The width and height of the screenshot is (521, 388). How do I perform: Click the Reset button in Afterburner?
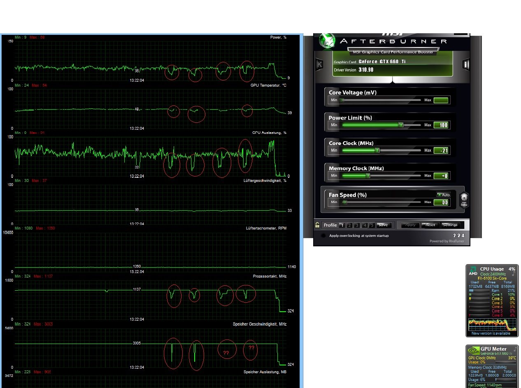coord(430,225)
